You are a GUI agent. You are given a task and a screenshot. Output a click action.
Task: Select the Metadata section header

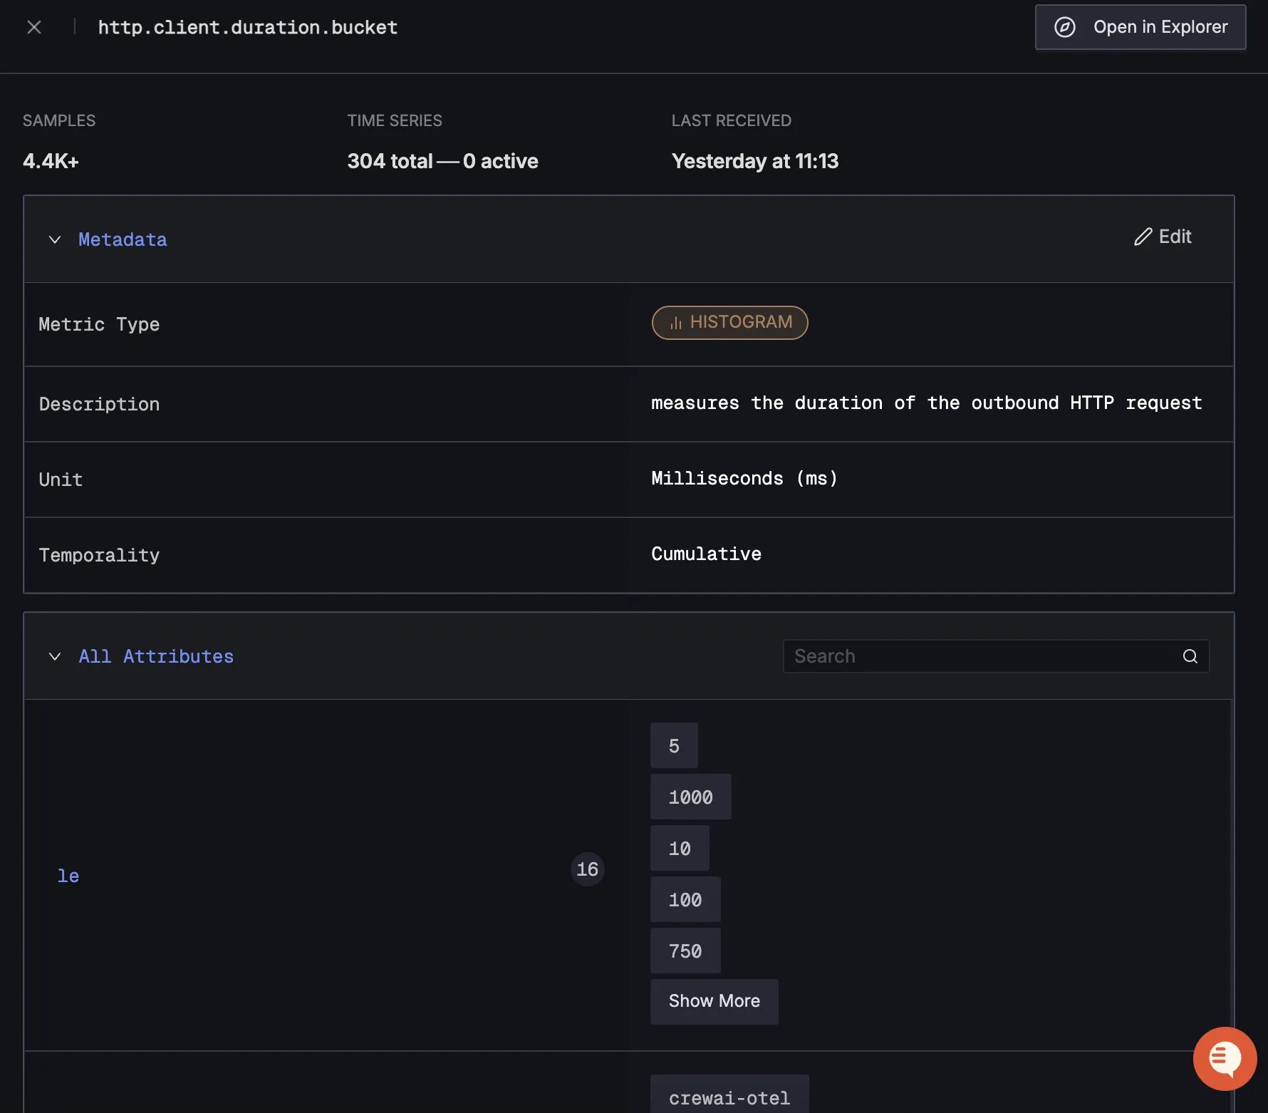click(123, 239)
